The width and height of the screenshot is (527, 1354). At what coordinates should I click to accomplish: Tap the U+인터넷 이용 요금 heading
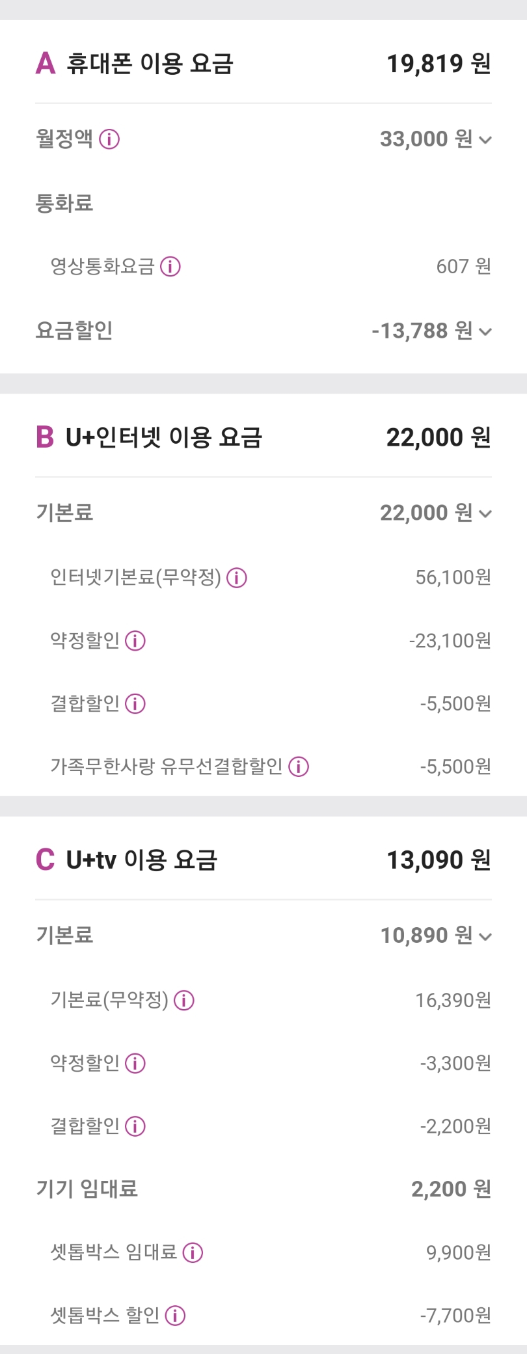[163, 437]
